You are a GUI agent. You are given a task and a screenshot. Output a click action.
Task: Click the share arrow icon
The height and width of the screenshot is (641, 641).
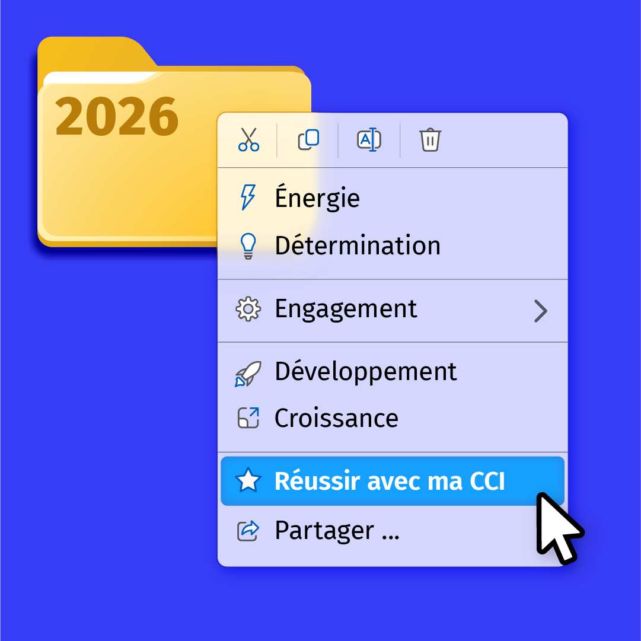point(248,530)
